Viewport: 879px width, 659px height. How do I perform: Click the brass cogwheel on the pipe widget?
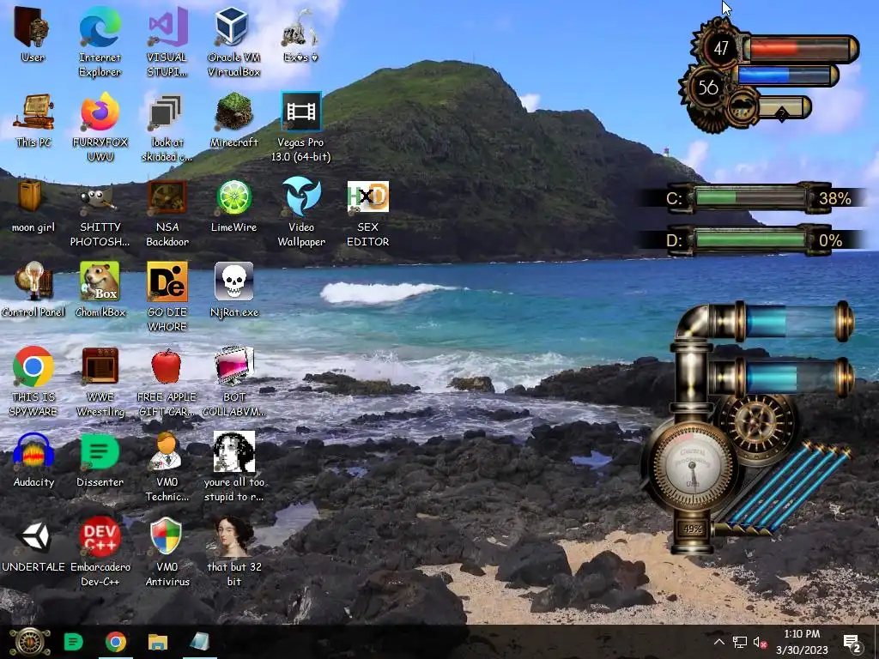click(756, 423)
